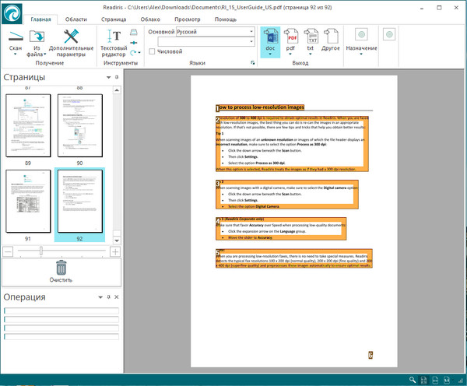467x386 pixels.
Task: Open Дополнительные параметры tools icon
Action: 71,36
